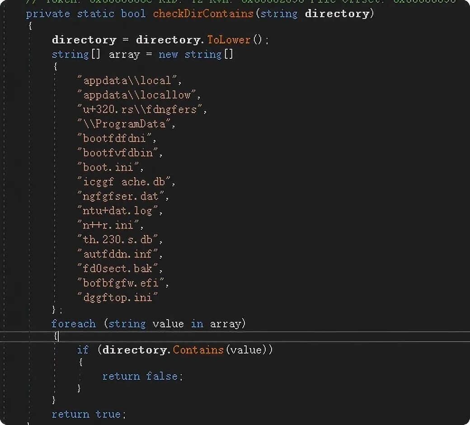
Task: Click the "ntu+dat.log" string literal
Action: [x=119, y=211]
